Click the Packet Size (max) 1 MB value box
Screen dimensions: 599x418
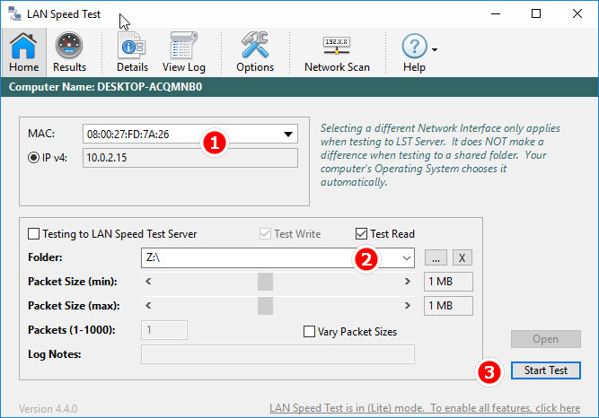point(448,306)
